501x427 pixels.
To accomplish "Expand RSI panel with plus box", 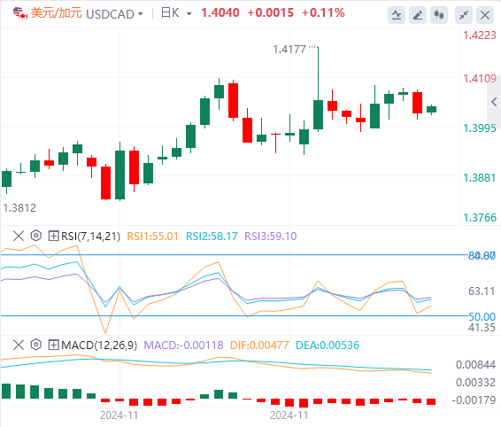I will (53, 236).
